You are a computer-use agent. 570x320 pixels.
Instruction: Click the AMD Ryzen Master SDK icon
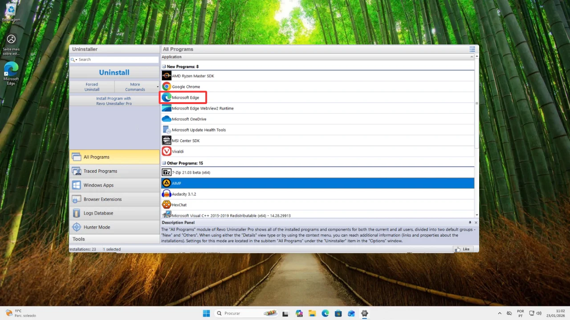pyautogui.click(x=167, y=76)
